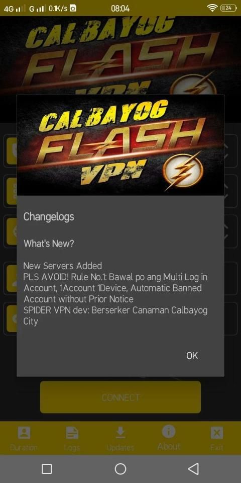Tap the yellow CONNECT button

[x=120, y=397]
